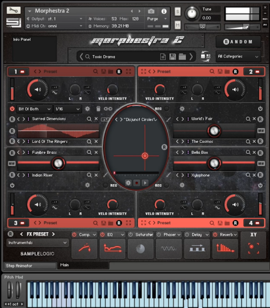Click the trash icon in animator row
Image resolution: width=270 pixels, height=308 pixels.
98,109
